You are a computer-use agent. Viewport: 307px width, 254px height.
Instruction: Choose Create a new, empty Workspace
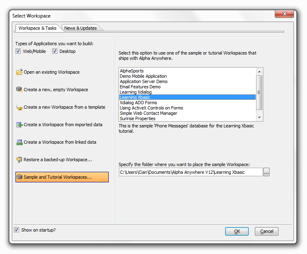coord(56,90)
